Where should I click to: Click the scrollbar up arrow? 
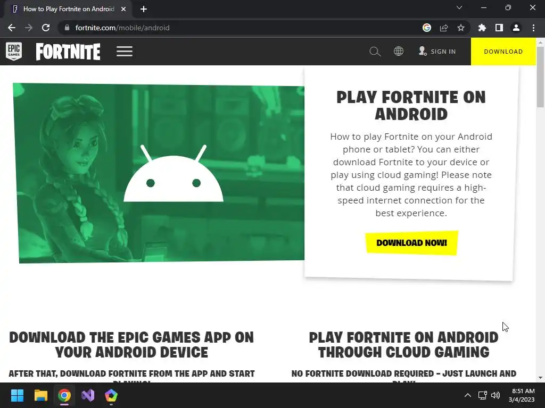coord(540,42)
